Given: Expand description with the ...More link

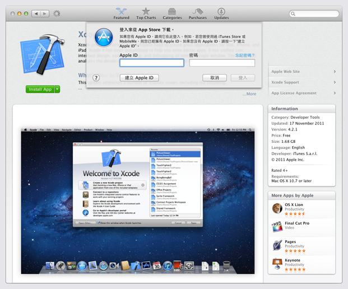Looking at the screenshot, I should 249,94.
